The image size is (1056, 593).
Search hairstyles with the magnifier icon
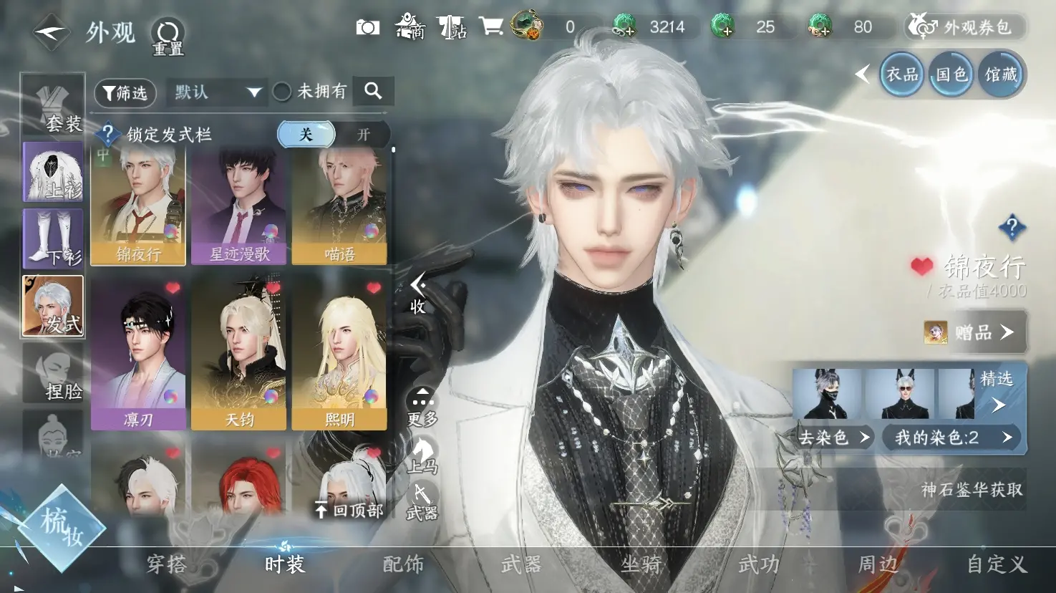(373, 91)
